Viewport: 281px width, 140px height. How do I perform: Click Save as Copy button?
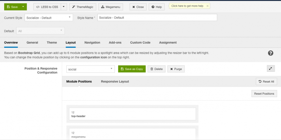[x=132, y=69]
